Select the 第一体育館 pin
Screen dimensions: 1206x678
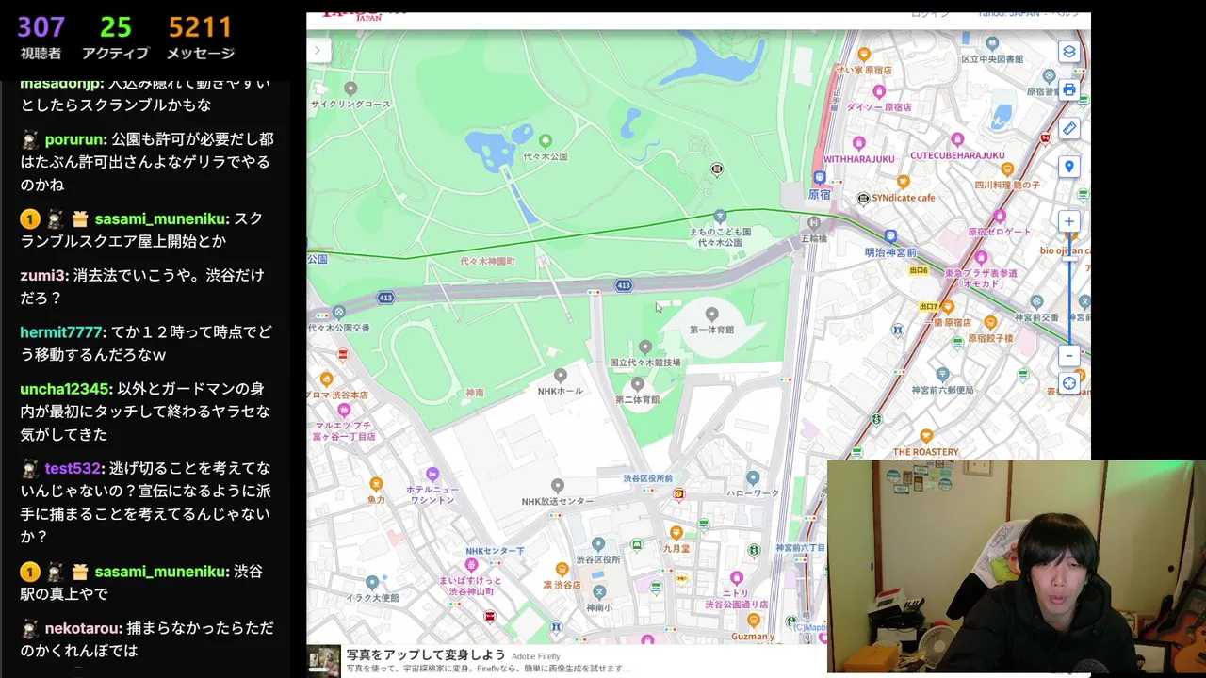click(711, 315)
